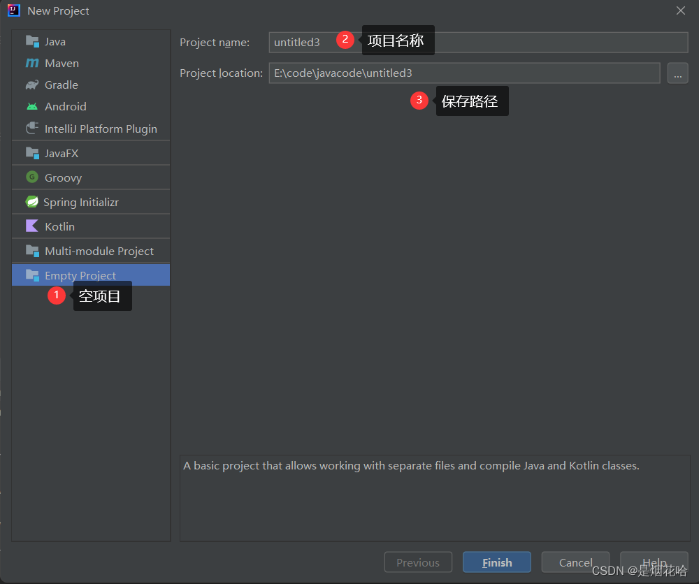Click the Spring Initializr leaf icon
Image resolution: width=699 pixels, height=584 pixels.
[32, 202]
